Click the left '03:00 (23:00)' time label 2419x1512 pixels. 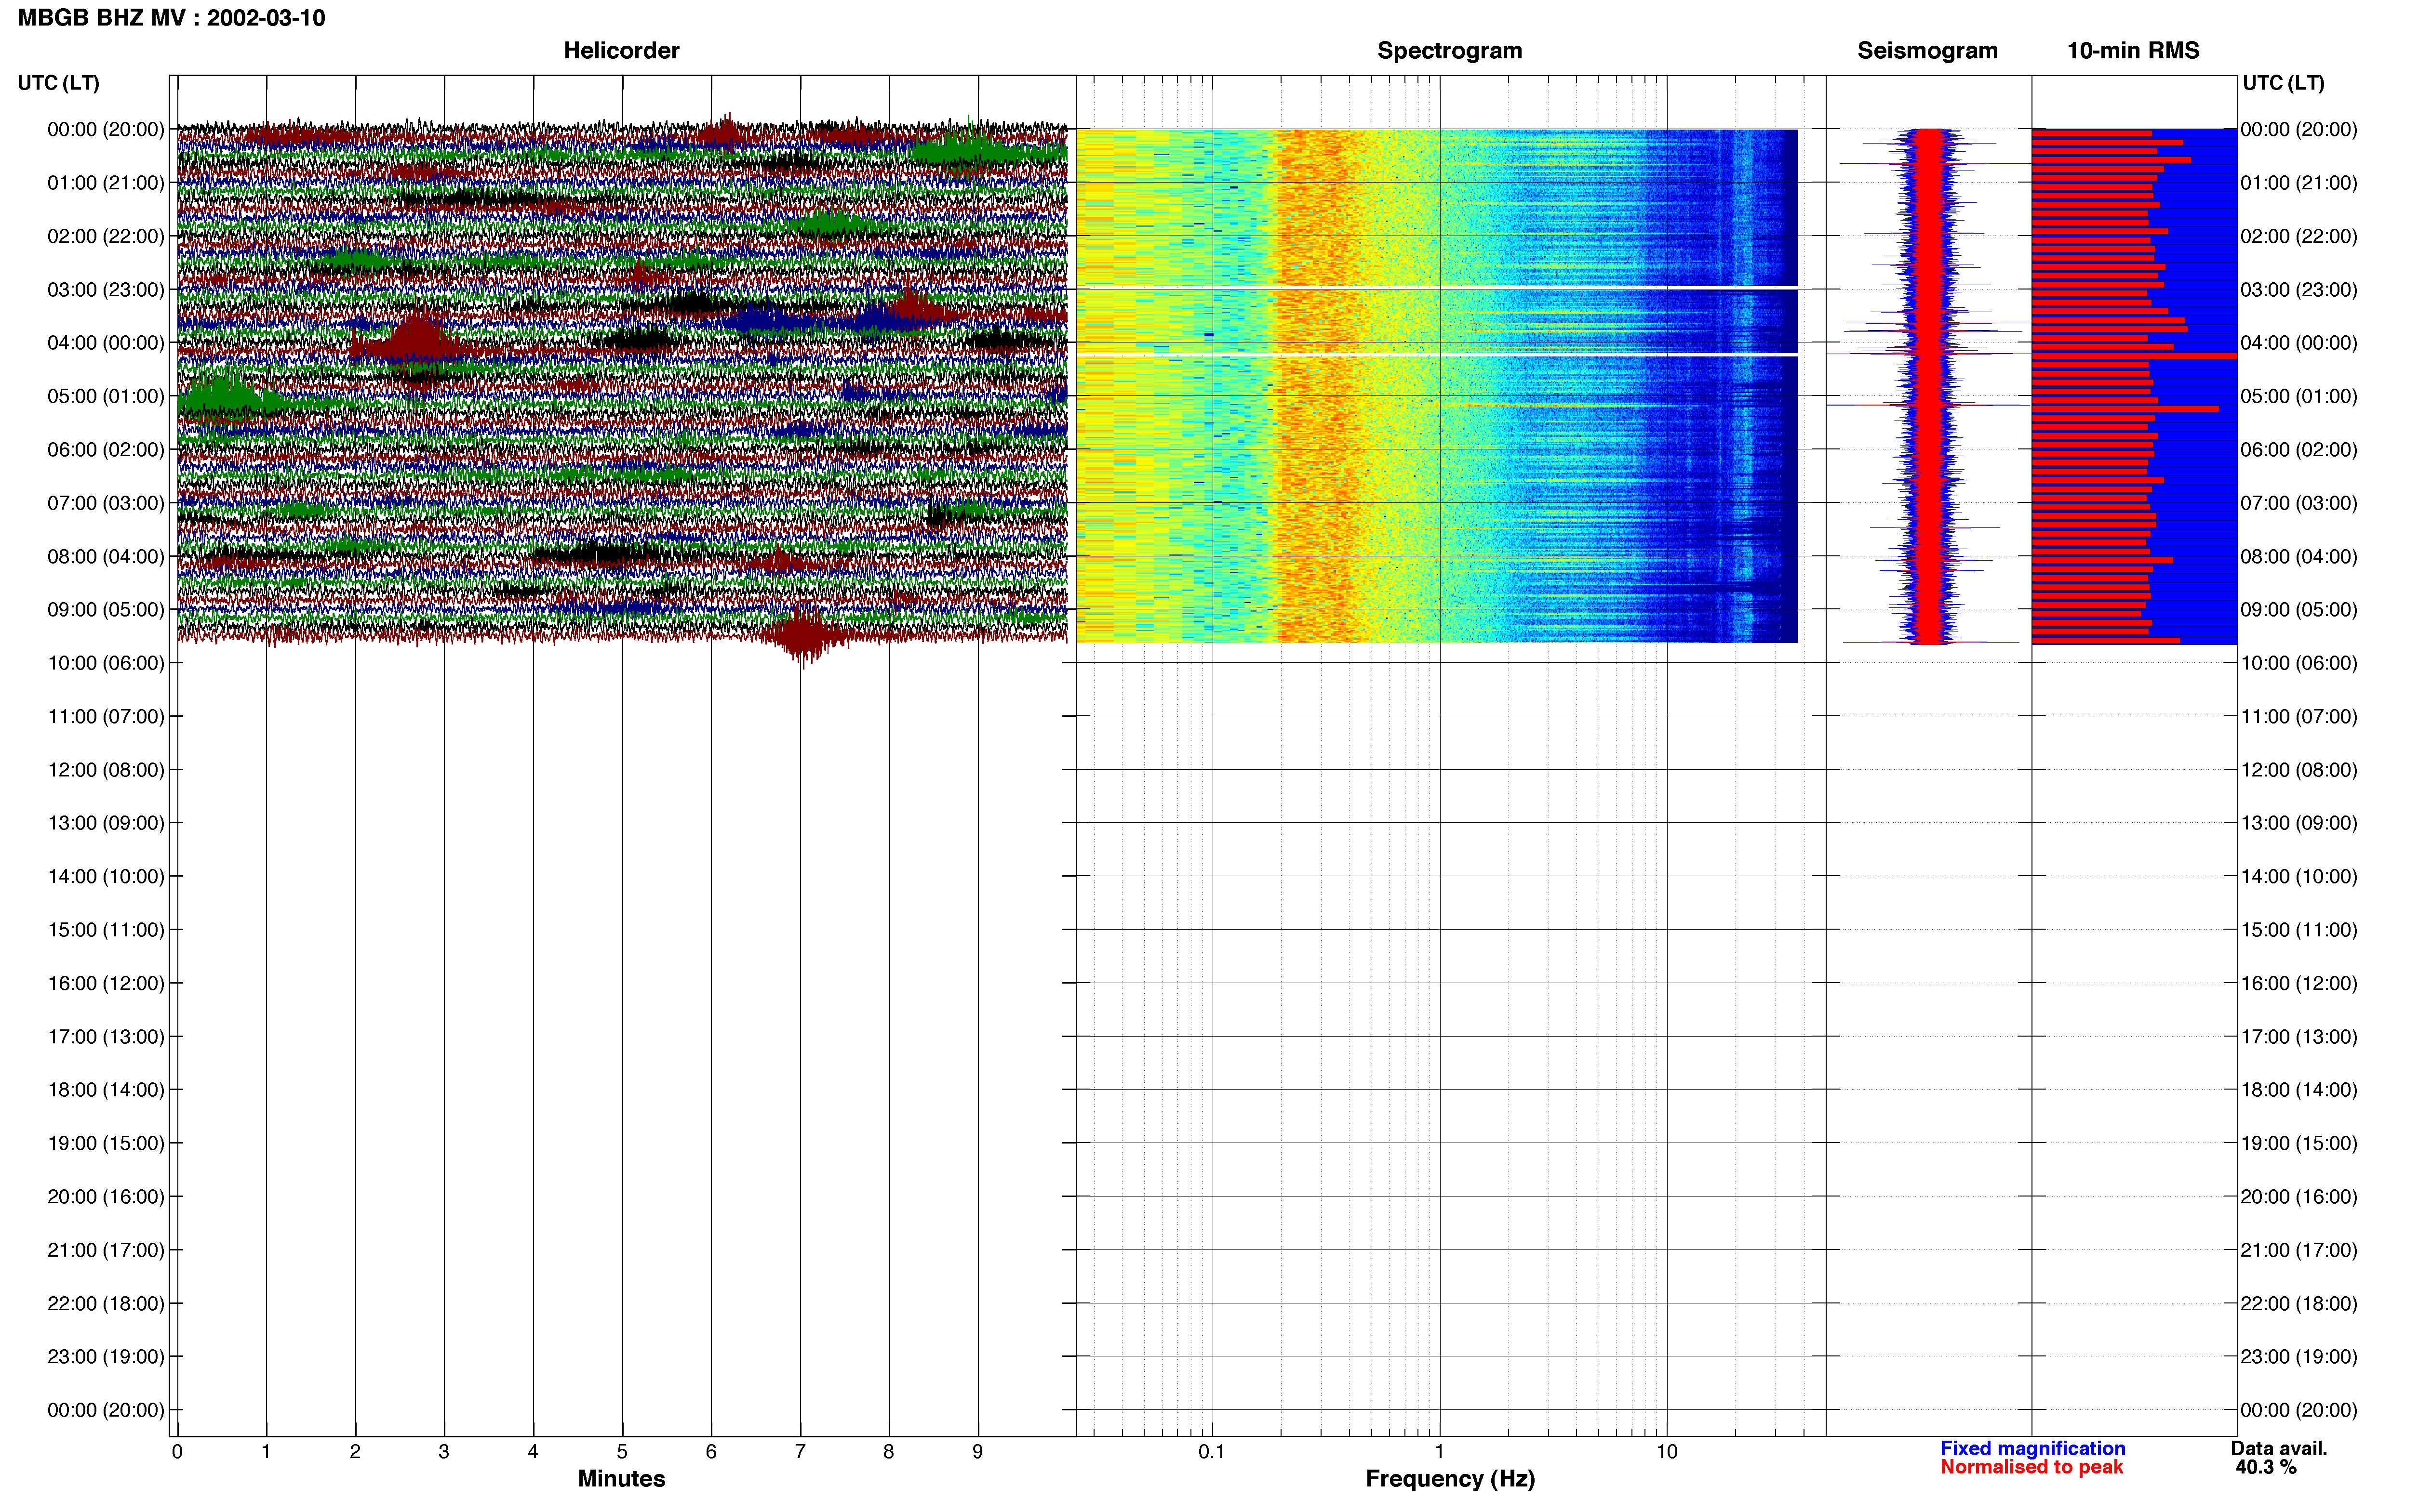(x=106, y=290)
